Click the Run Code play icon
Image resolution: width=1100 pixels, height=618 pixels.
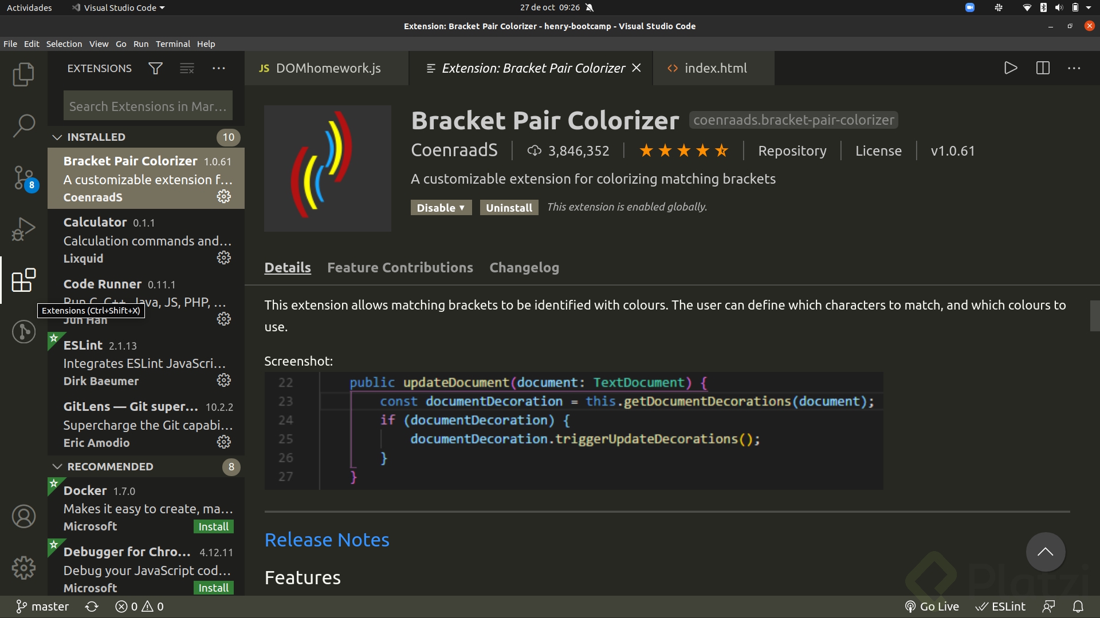[1011, 68]
